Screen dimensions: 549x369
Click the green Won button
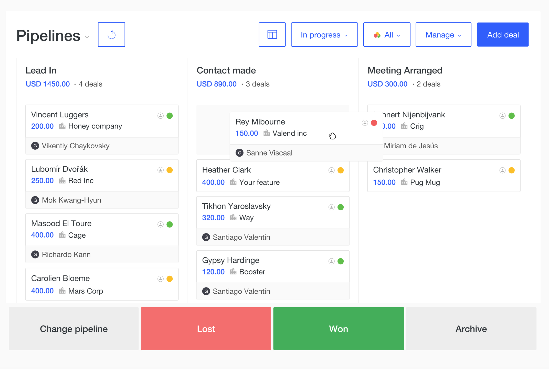[x=339, y=329]
